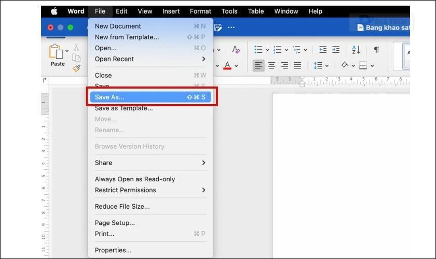This screenshot has width=436, height=259.
Task: Click the Paste clipboard icon
Action: pos(56,51)
